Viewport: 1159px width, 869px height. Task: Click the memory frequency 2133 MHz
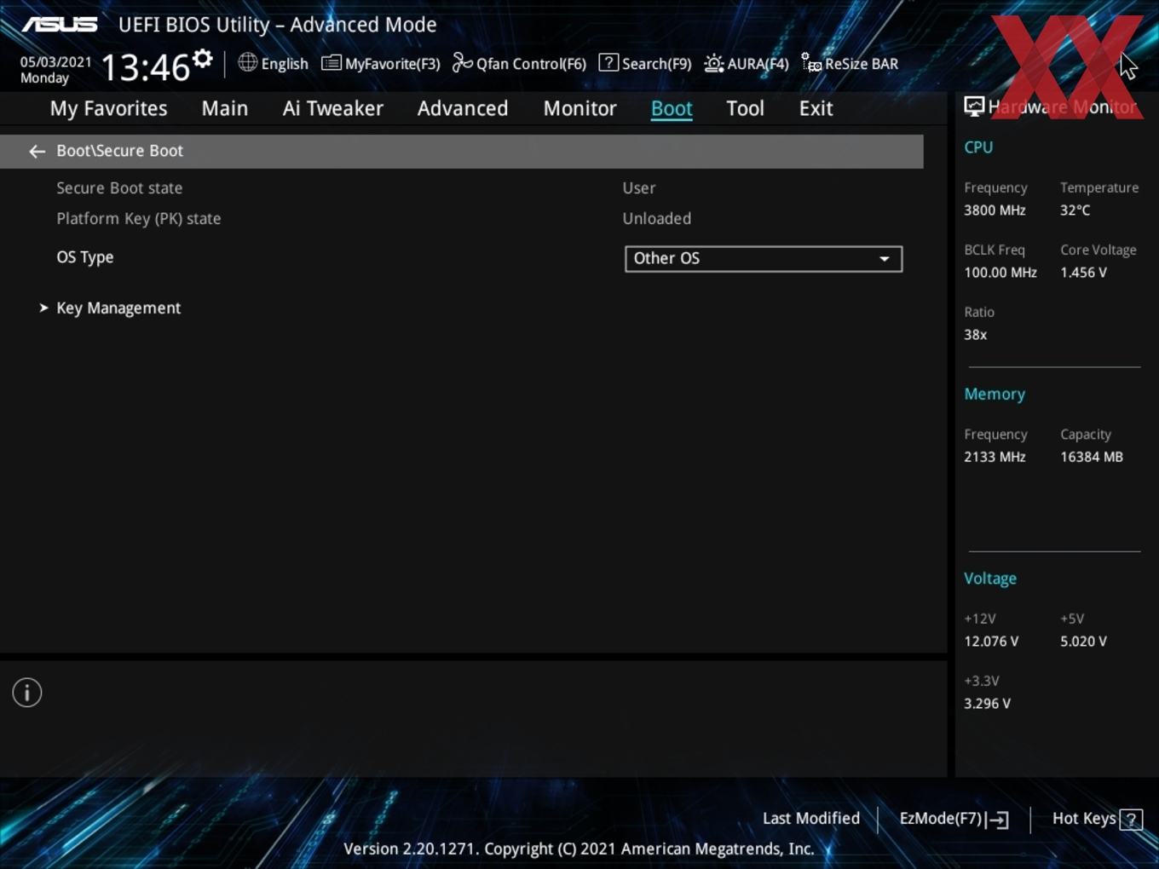click(x=995, y=458)
